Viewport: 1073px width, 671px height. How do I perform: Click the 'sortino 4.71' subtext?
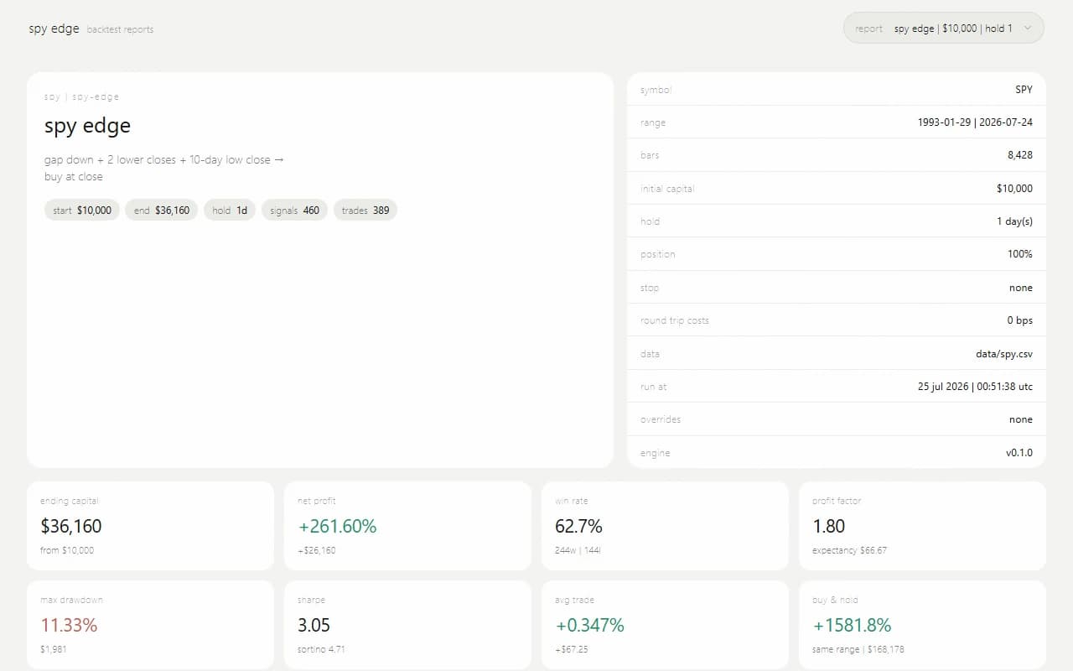[321, 649]
